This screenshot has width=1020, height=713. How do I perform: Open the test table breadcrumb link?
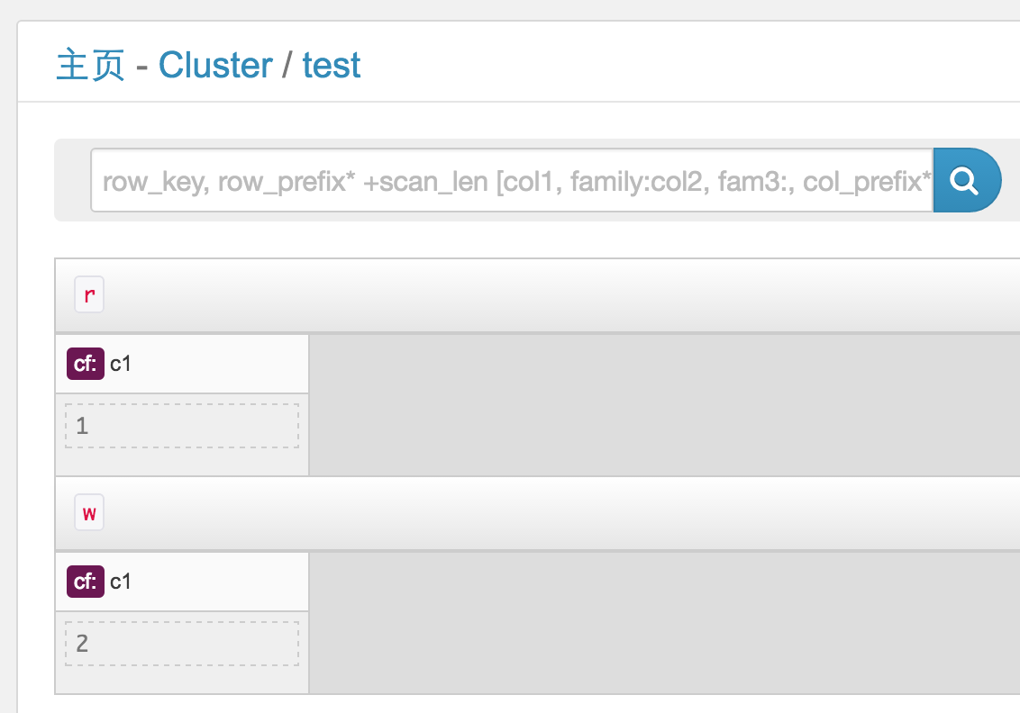331,65
